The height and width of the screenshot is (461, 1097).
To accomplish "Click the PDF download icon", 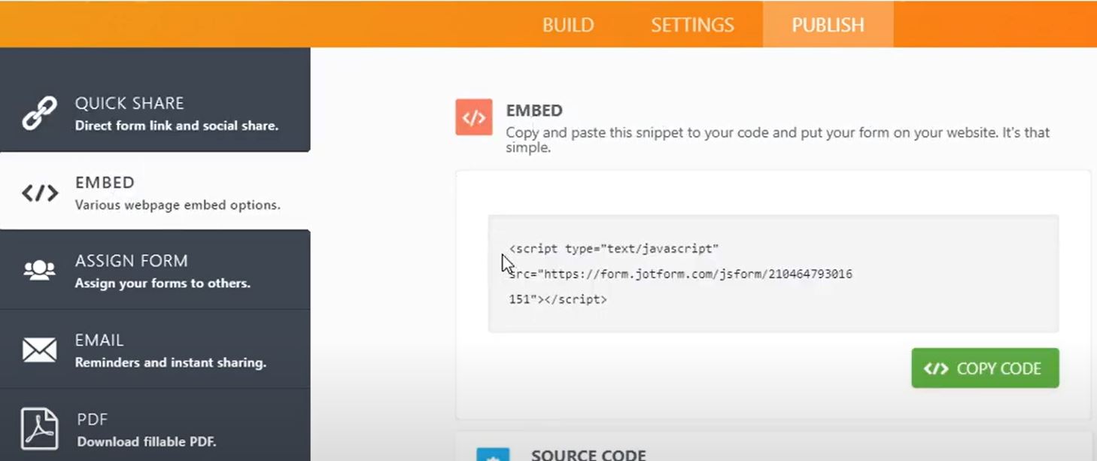I will [38, 429].
